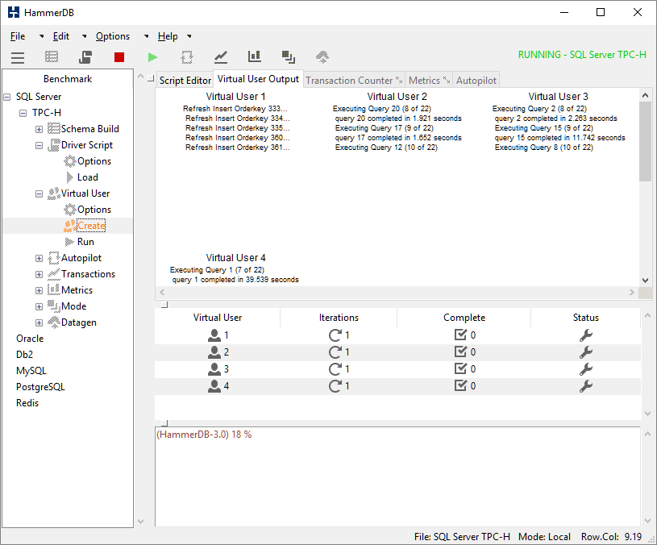Switch to the Script Editor tab
The image size is (657, 545).
pos(185,81)
